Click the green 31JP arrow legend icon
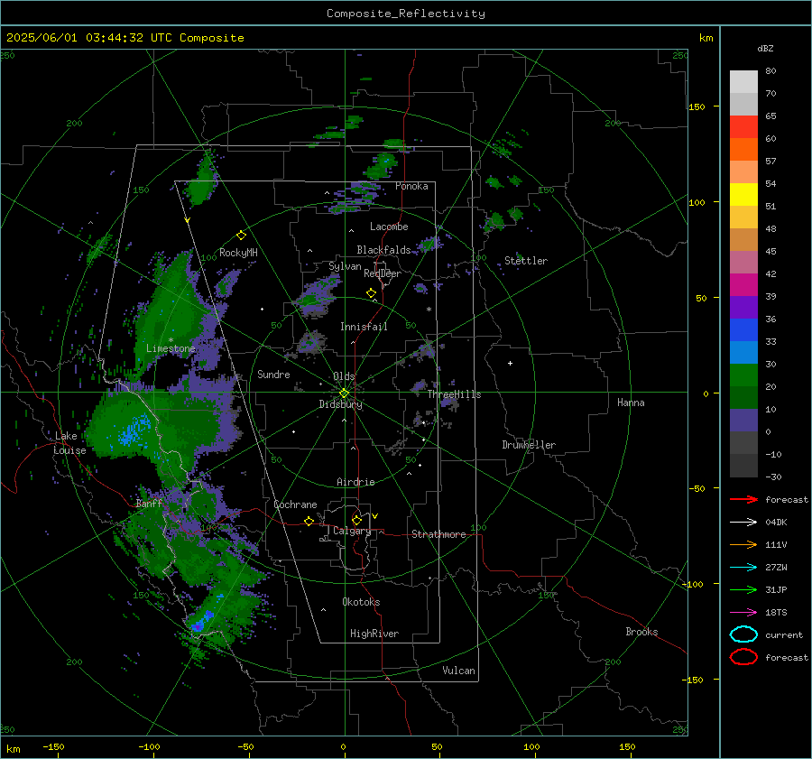Viewport: 812px width, 759px height. tap(743, 589)
